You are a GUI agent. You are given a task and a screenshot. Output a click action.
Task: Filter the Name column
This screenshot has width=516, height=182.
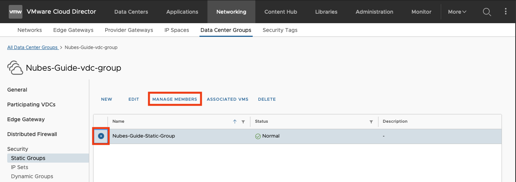[243, 122]
